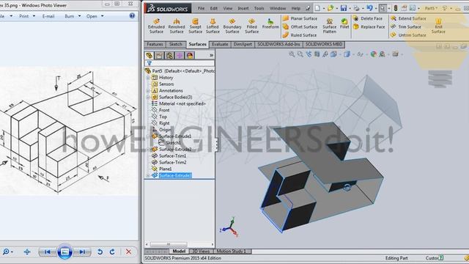Screen dimensions: 469x264
Task: Select the Filled Surface tool
Action: click(251, 26)
